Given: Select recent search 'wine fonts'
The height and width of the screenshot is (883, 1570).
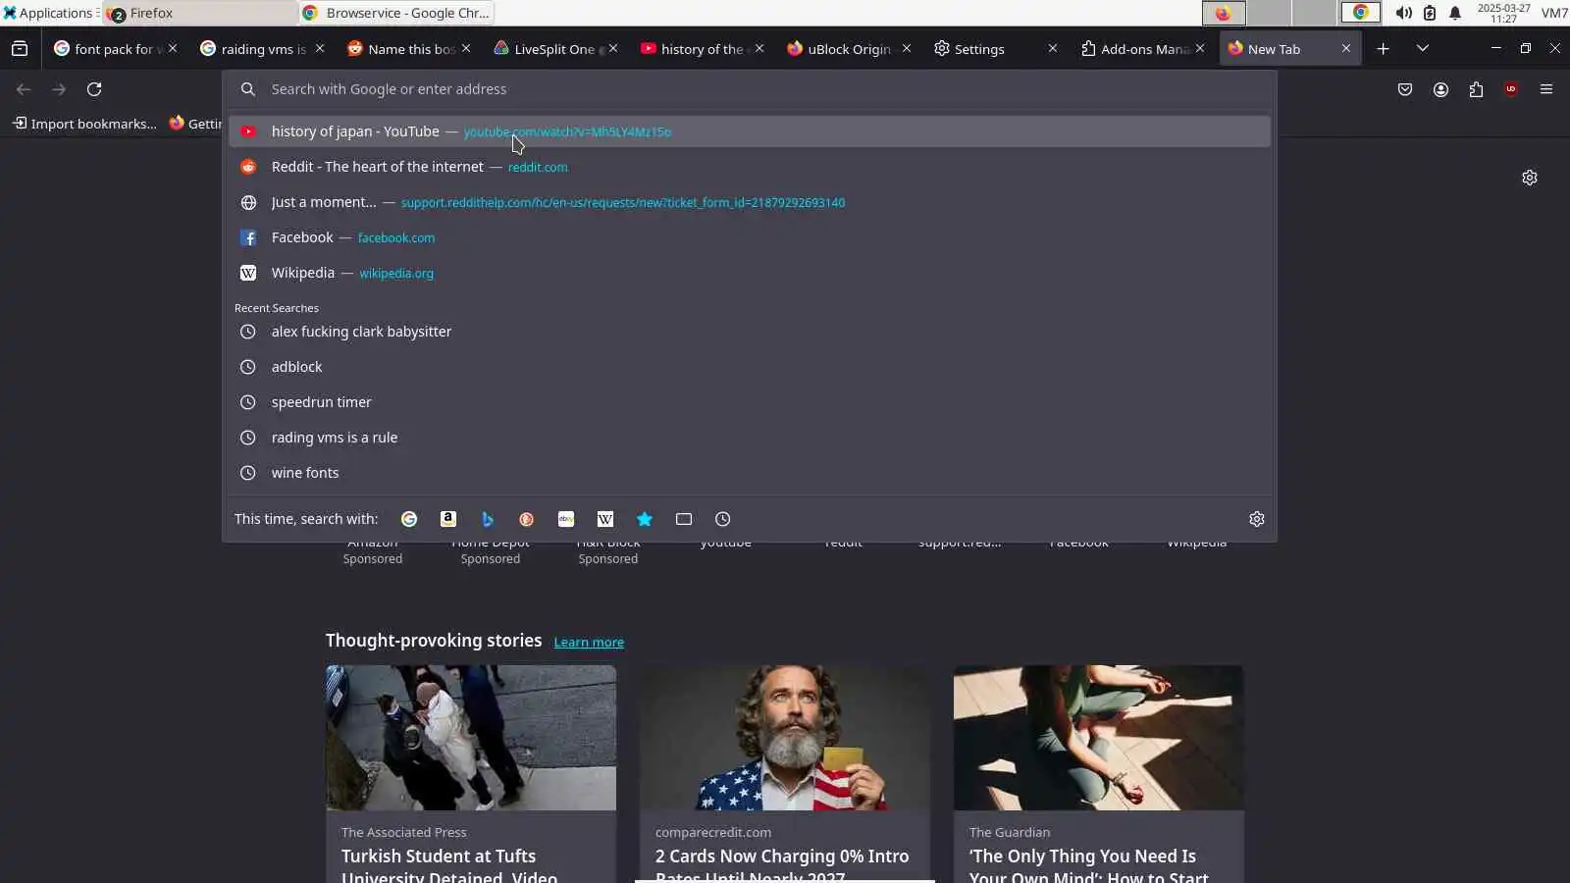Looking at the screenshot, I should (x=750, y=473).
